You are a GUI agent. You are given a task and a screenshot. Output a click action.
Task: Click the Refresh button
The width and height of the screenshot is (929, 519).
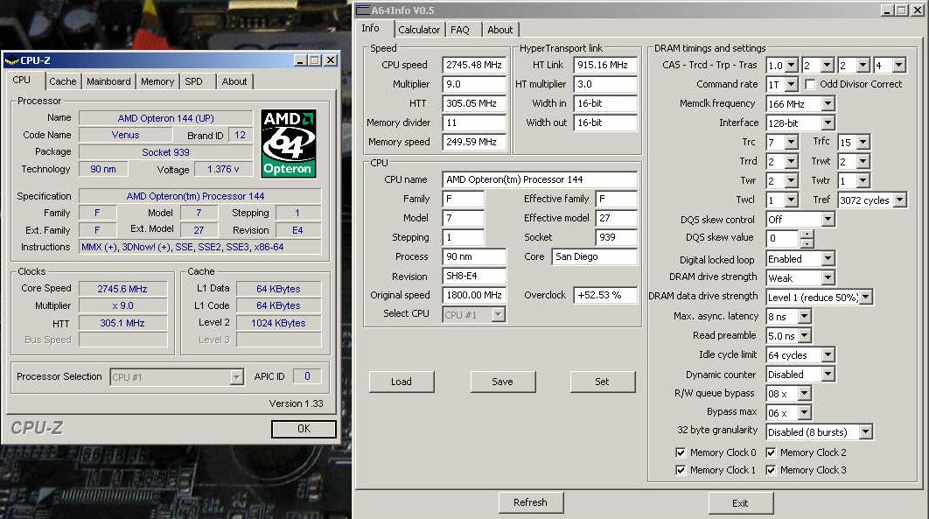coord(530,502)
